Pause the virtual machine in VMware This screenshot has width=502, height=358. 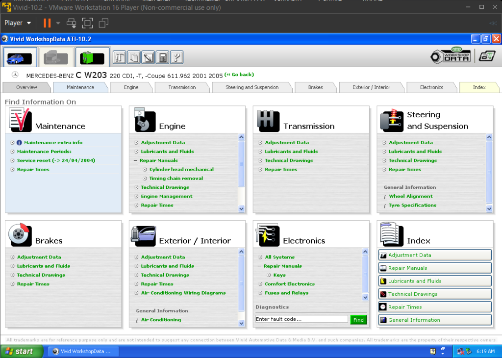pos(47,23)
